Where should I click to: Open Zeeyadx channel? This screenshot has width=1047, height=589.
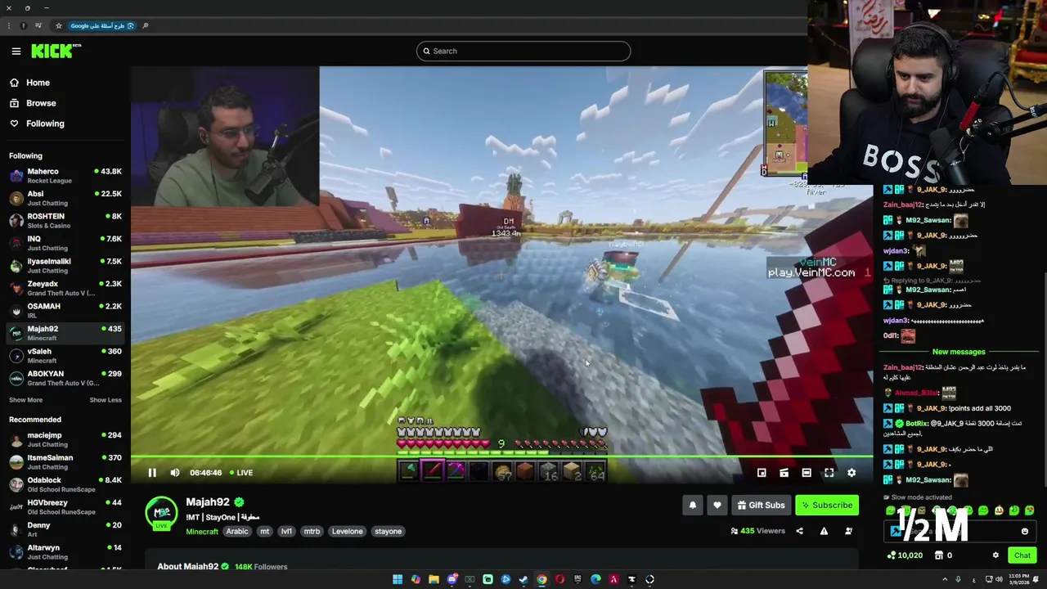65,288
